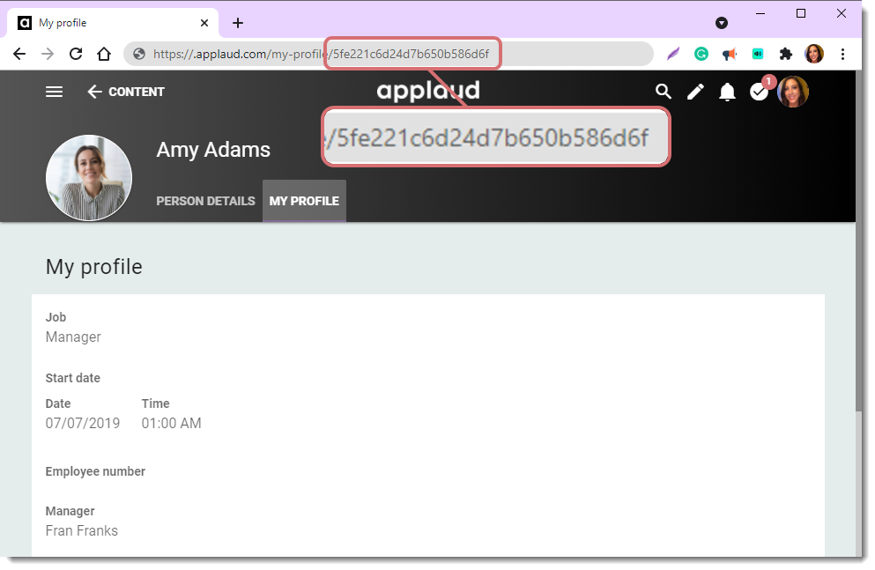Click the site security padlock icon
This screenshot has height=570, width=875.
(x=137, y=54)
